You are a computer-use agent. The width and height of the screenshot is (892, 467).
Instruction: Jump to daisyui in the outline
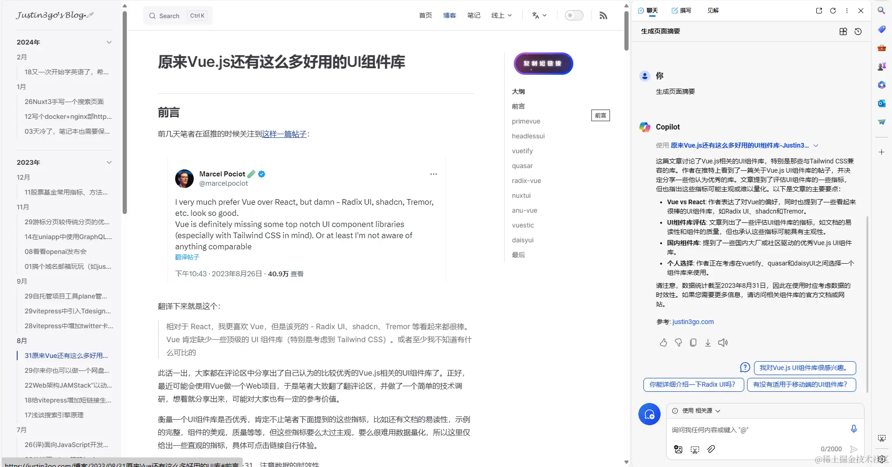(523, 240)
